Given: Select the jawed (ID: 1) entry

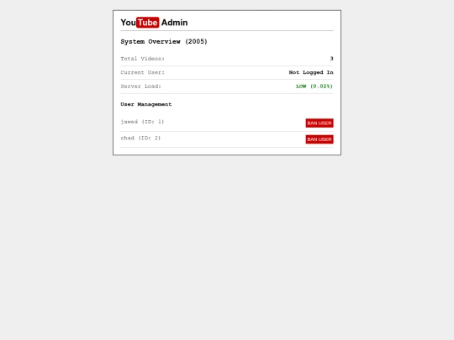Looking at the screenshot, I should [142, 122].
